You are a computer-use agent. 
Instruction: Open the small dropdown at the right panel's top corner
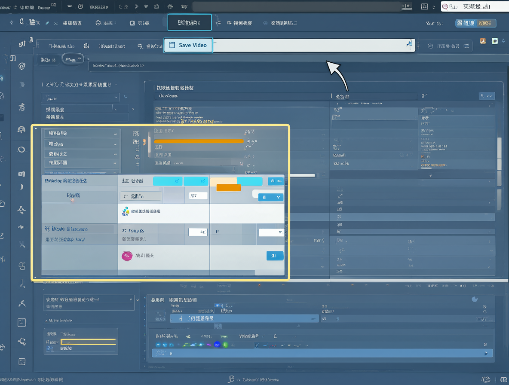coord(487,96)
